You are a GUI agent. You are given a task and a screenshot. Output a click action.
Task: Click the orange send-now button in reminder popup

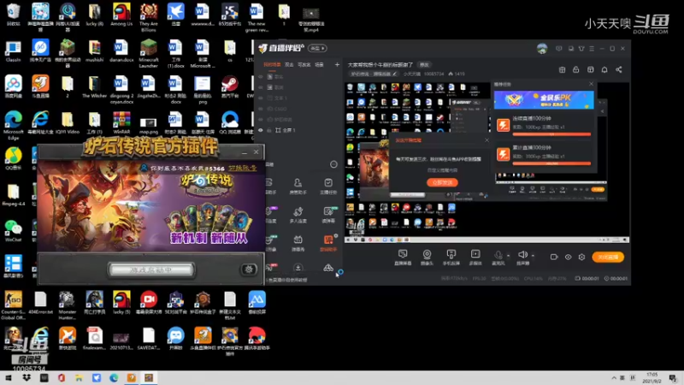442,182
